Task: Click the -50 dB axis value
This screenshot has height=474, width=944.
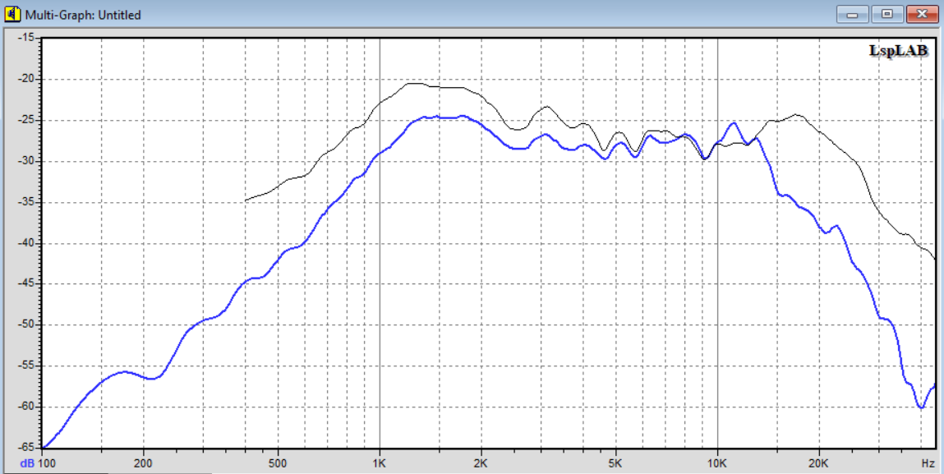Action: point(28,324)
